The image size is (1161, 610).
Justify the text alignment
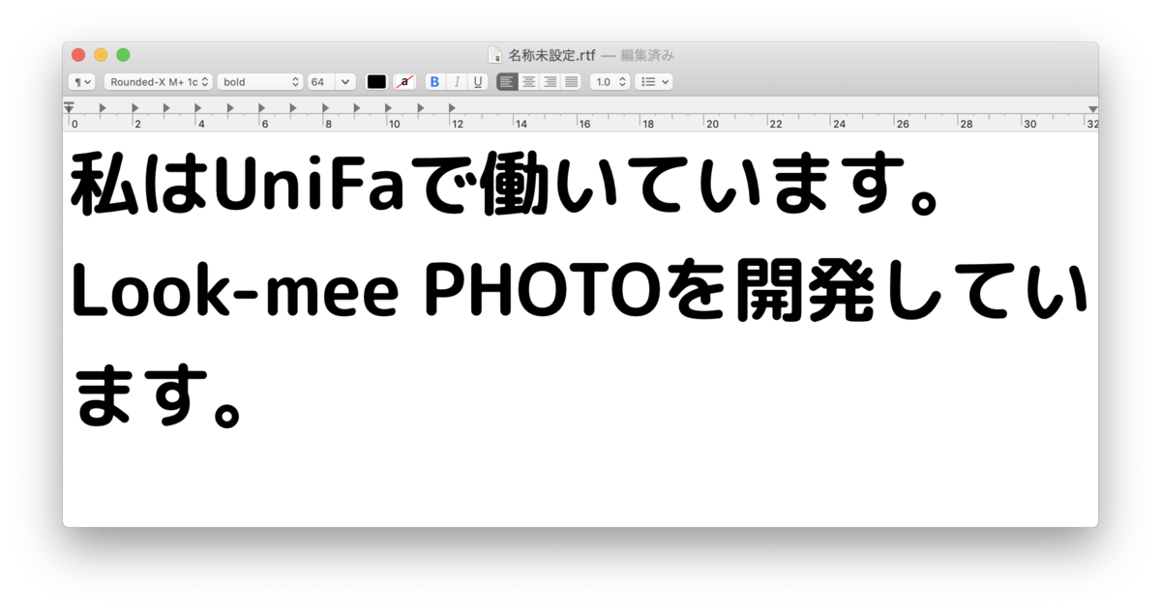click(571, 81)
